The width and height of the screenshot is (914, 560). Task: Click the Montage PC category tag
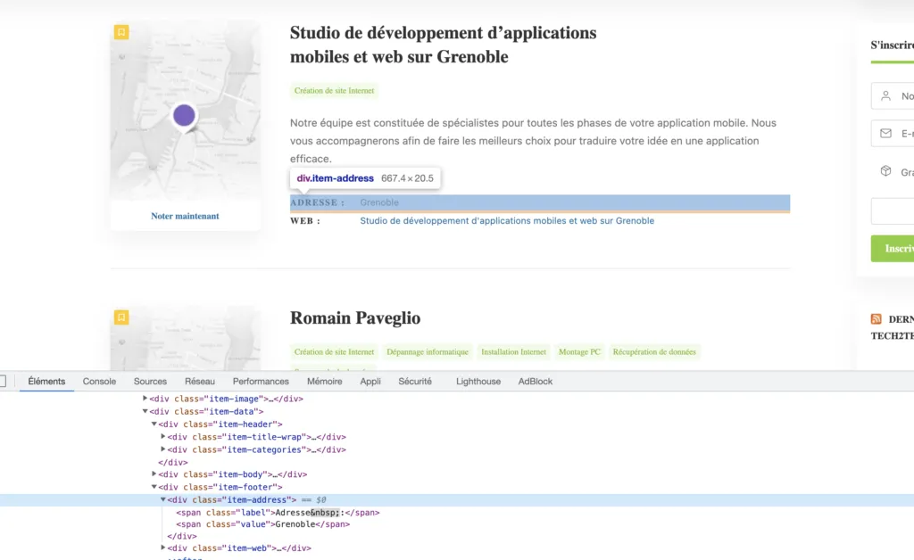[x=579, y=352]
